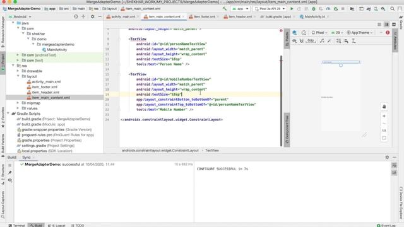
Task: Click the Design Surface layers icon
Action: point(295,33)
